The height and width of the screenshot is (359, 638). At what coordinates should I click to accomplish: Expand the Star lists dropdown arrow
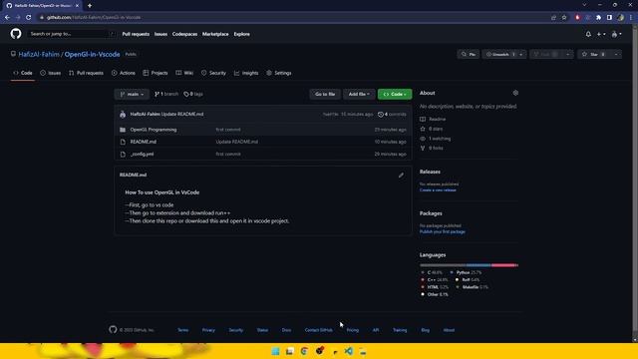point(616,54)
